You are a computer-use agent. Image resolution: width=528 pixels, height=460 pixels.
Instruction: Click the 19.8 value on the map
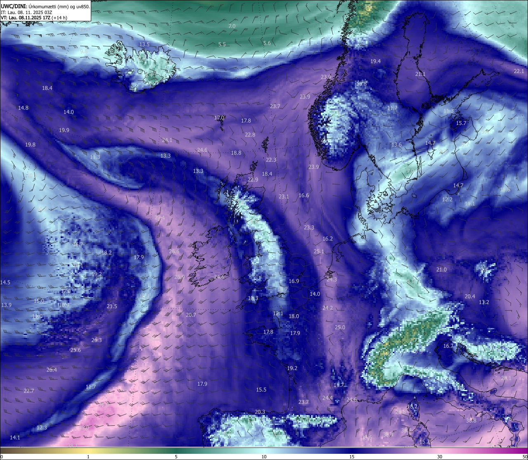point(30,144)
